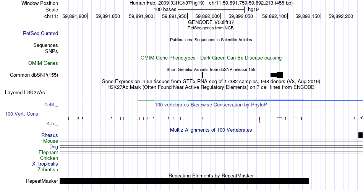Click the Scale label
The width and height of the screenshot is (363, 190).
coord(52,10)
